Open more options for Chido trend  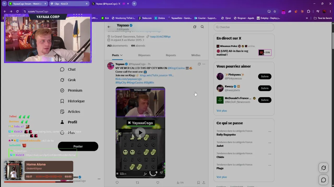270,154
